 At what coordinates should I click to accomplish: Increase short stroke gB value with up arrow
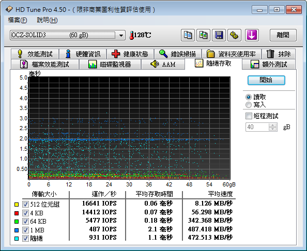point(272,125)
